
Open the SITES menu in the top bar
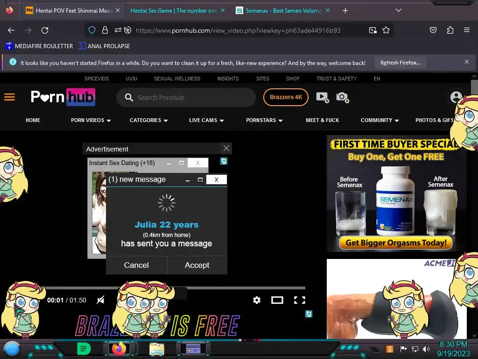click(262, 79)
